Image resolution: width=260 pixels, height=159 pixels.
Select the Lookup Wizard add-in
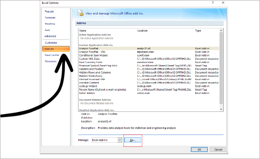149,86
